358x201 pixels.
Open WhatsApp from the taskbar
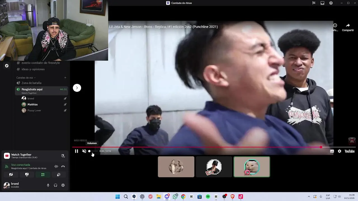tap(175, 197)
